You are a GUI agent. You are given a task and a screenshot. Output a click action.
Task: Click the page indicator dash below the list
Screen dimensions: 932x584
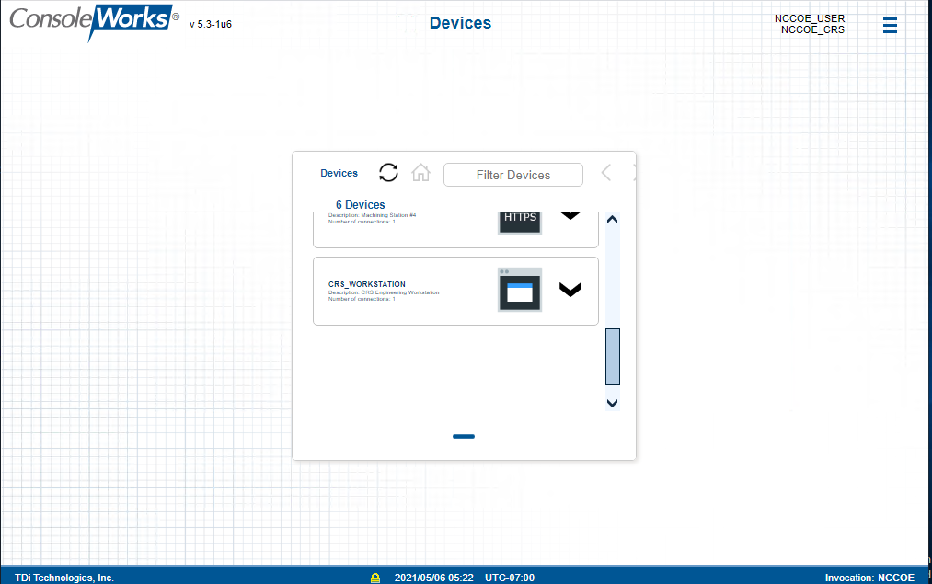click(464, 437)
